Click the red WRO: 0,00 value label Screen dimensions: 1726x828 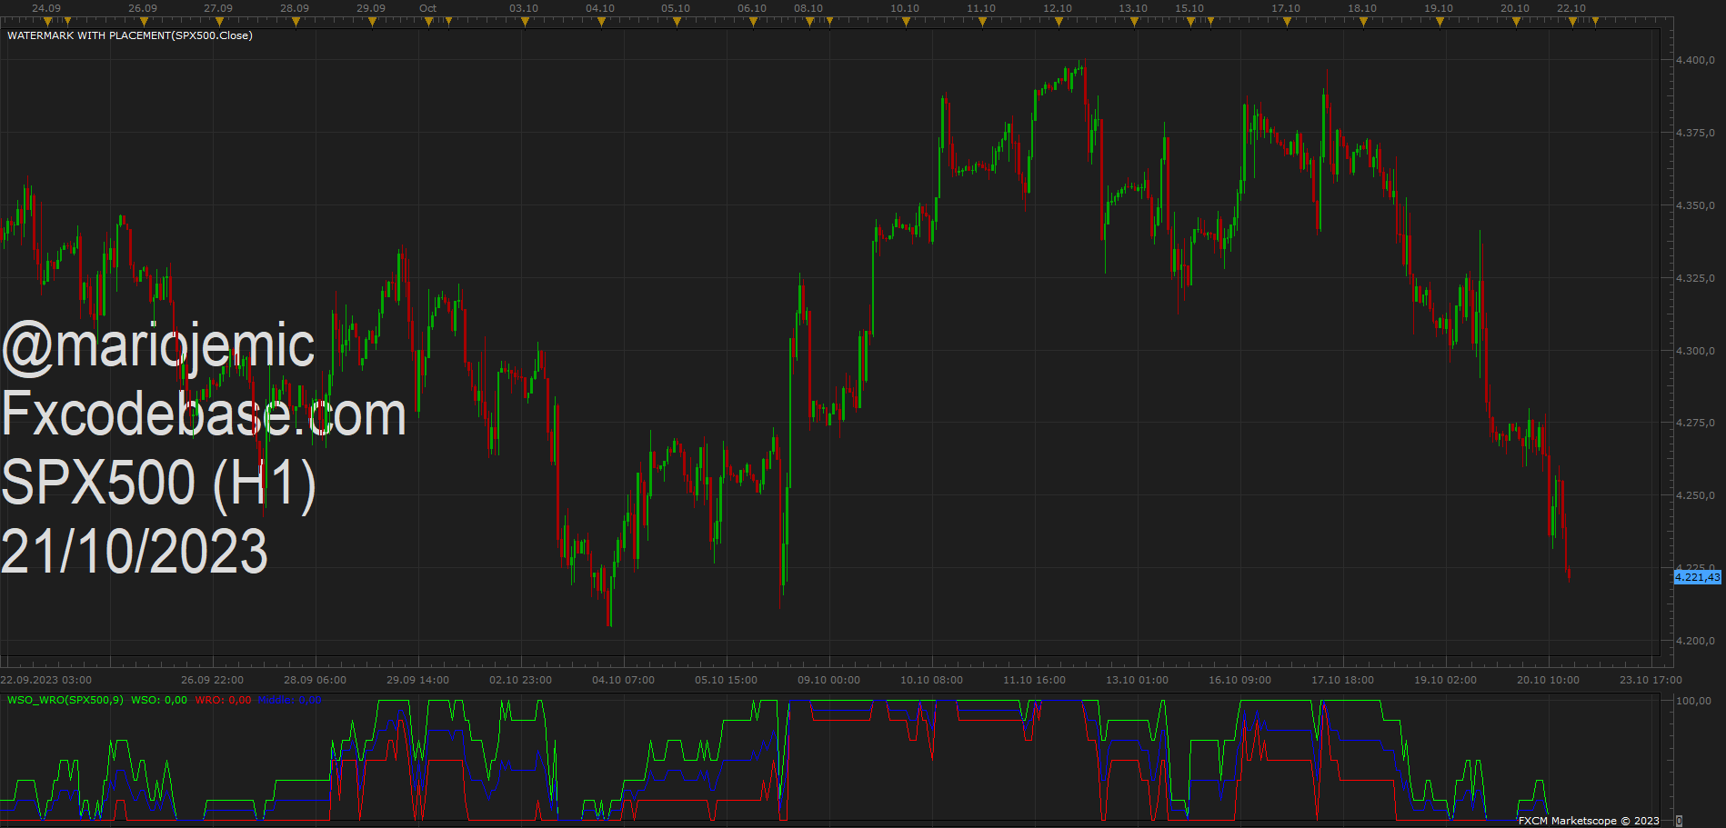[x=223, y=700]
